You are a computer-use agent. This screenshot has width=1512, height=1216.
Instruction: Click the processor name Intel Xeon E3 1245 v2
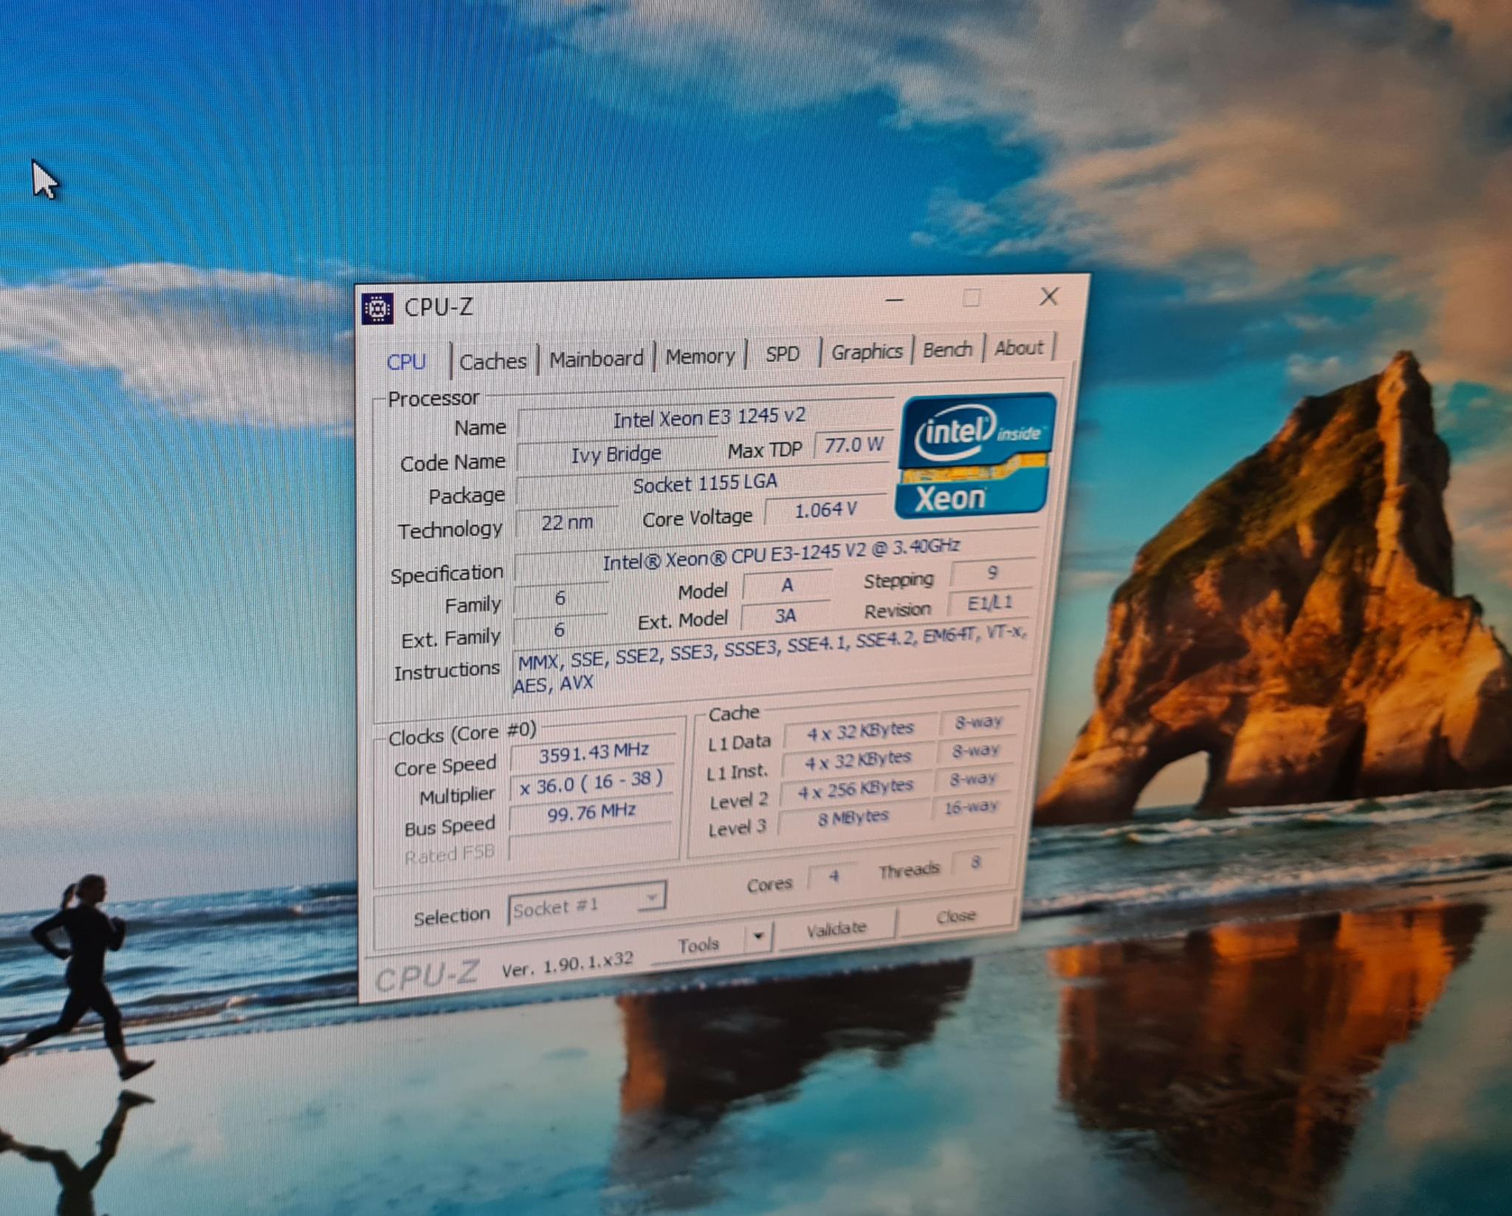[x=709, y=417]
